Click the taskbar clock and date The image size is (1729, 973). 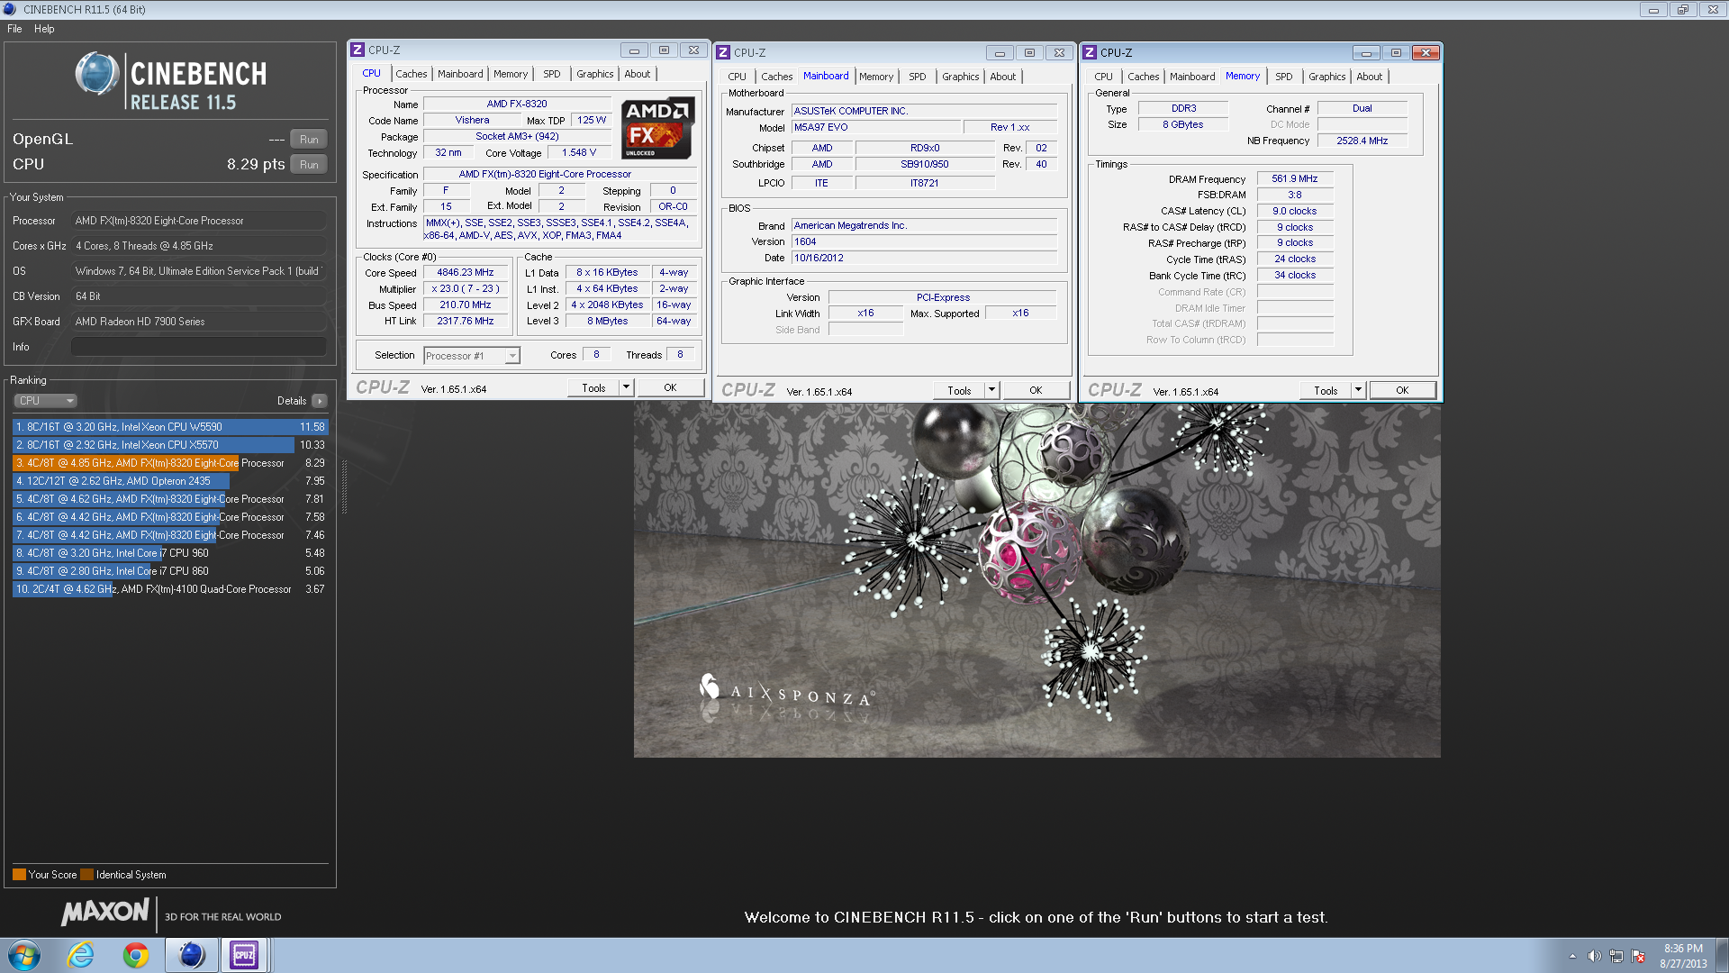1683,956
